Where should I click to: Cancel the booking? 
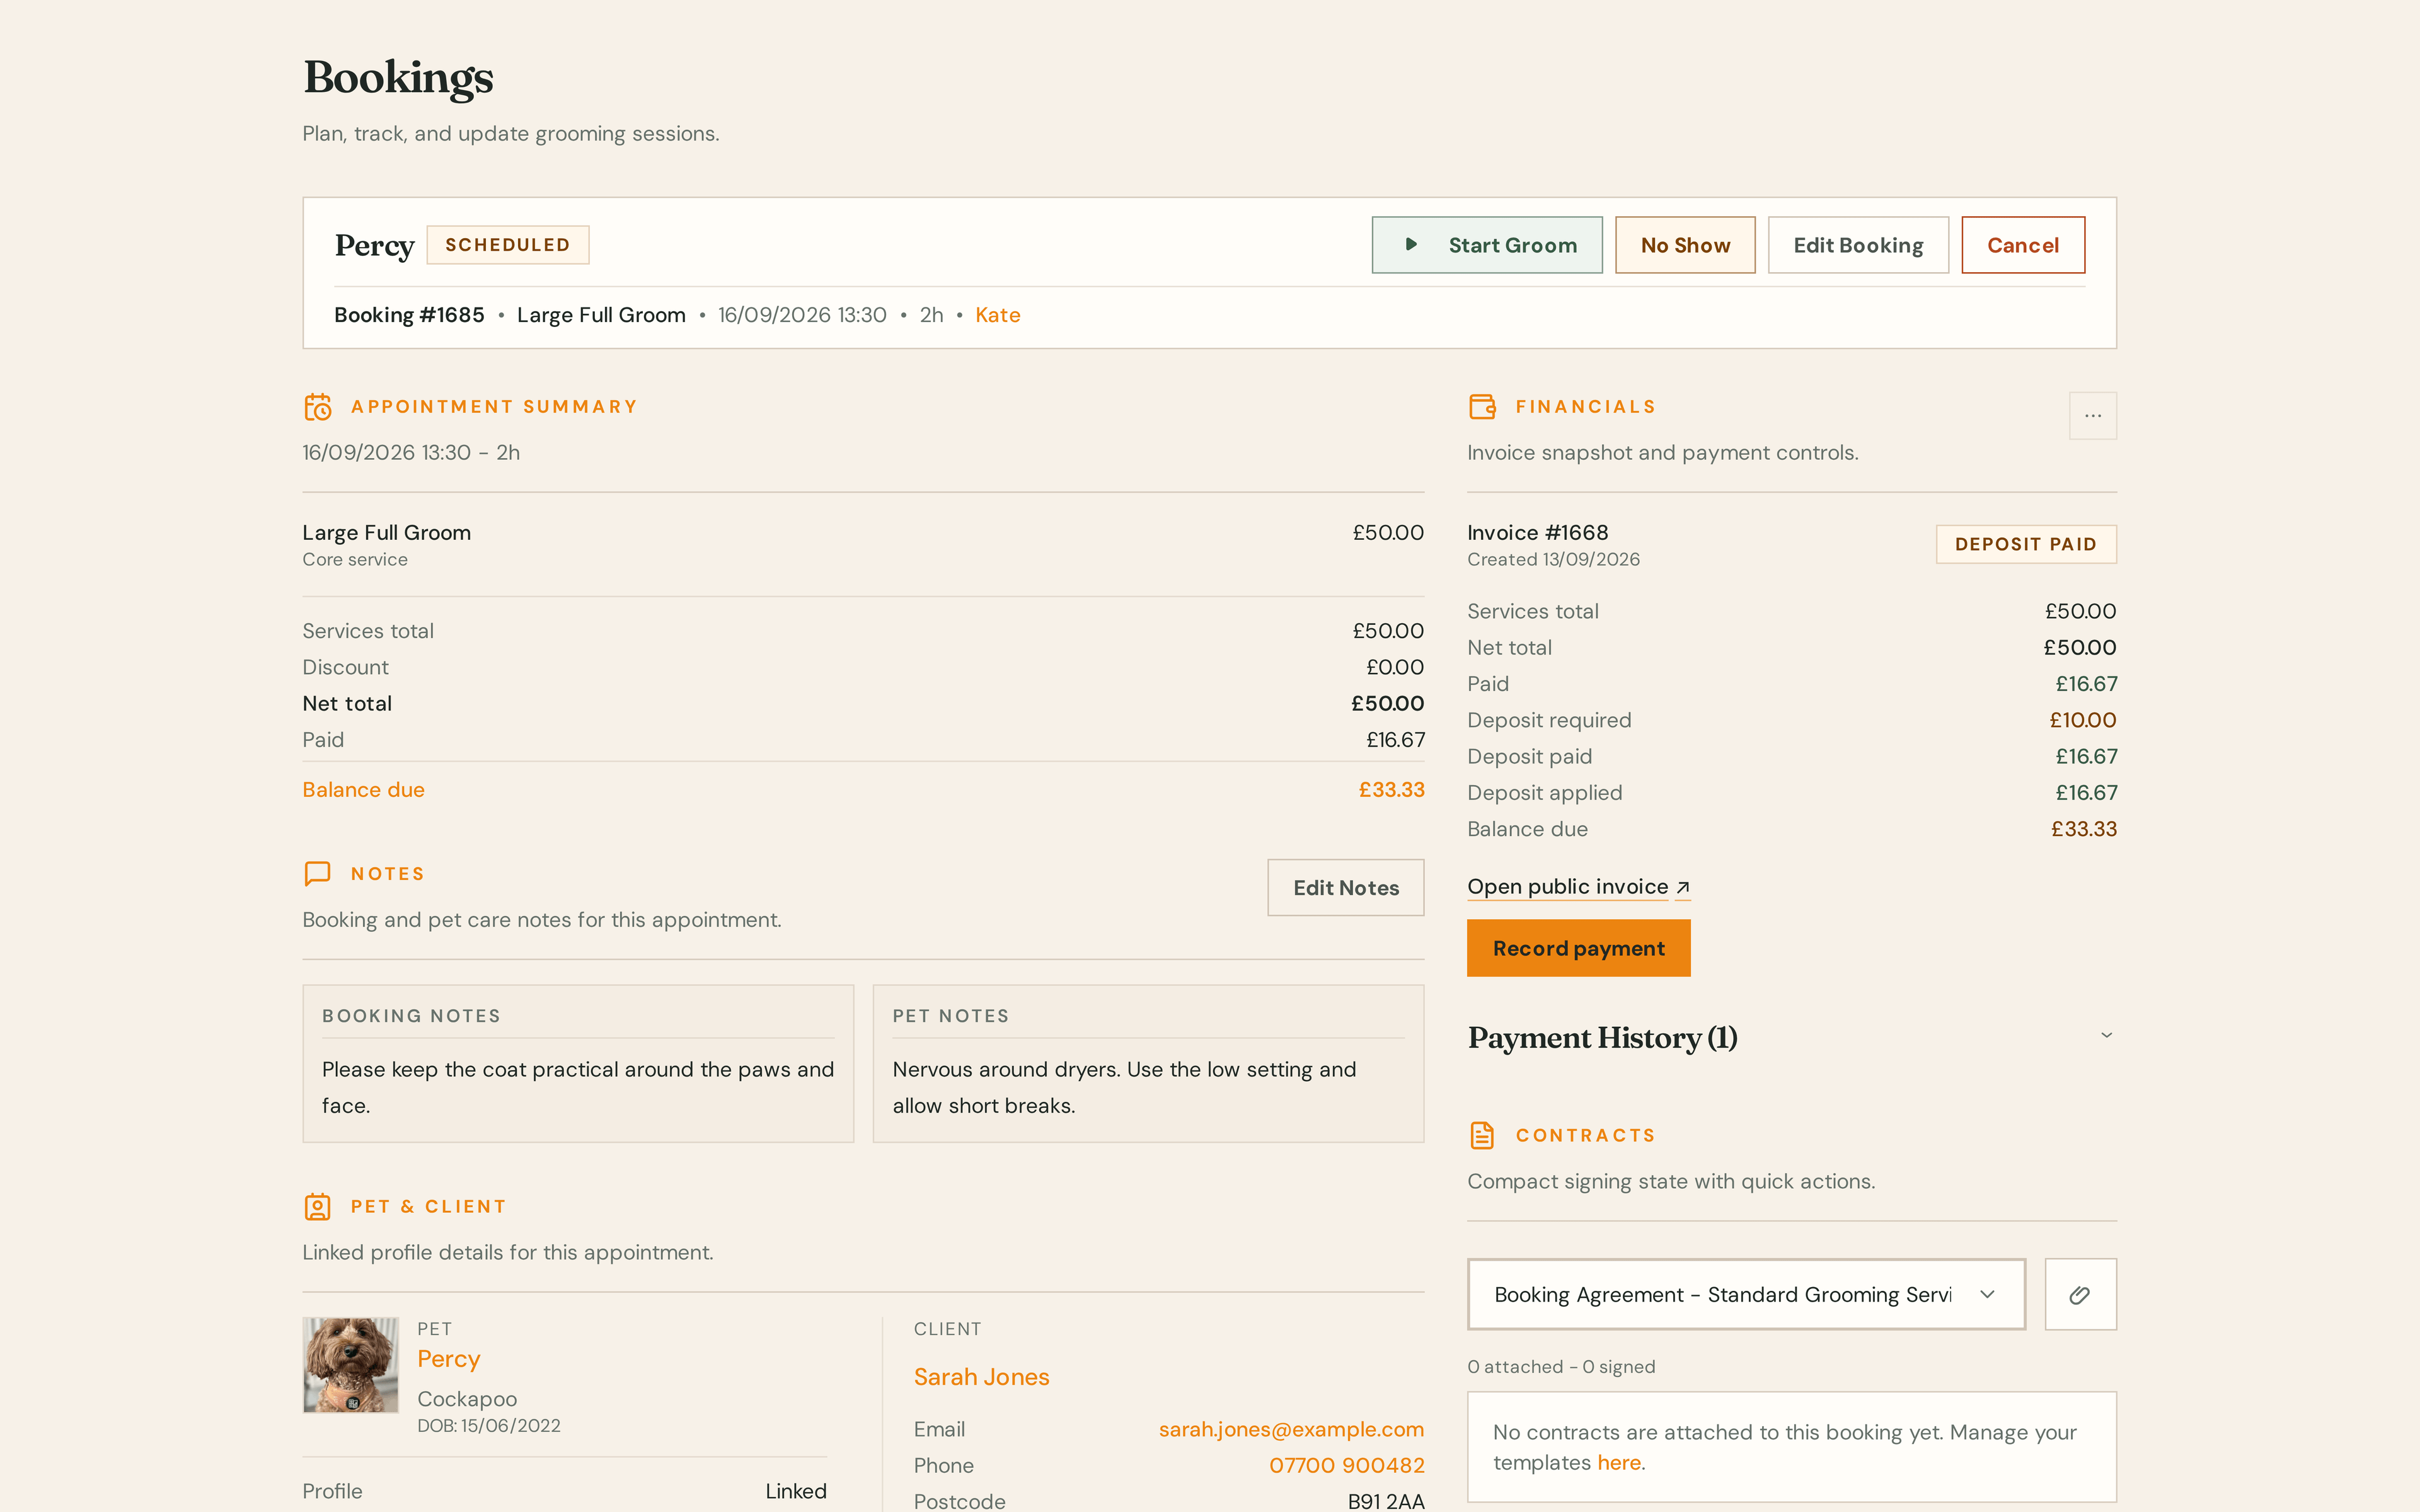[2023, 245]
